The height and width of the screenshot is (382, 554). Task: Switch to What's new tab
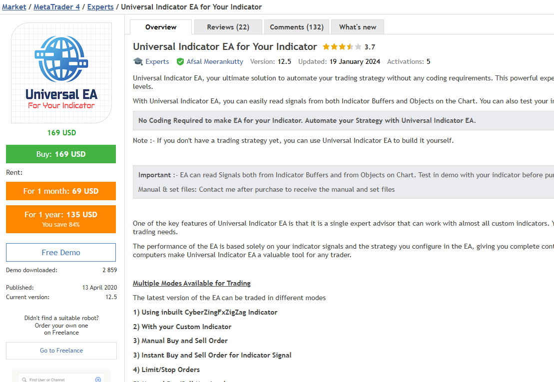coord(358,27)
